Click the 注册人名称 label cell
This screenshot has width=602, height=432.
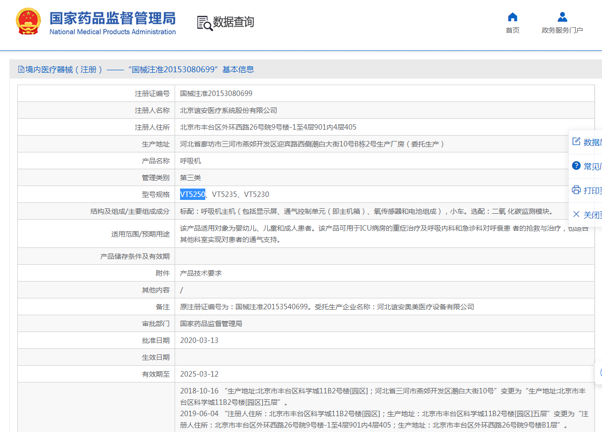96,110
